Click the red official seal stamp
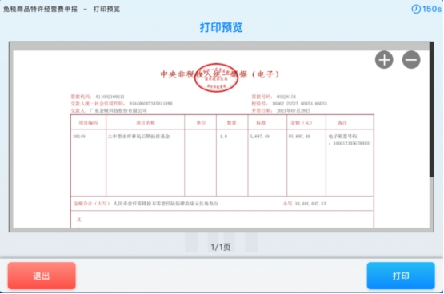Viewport: 444px width, 294px height. (216, 77)
